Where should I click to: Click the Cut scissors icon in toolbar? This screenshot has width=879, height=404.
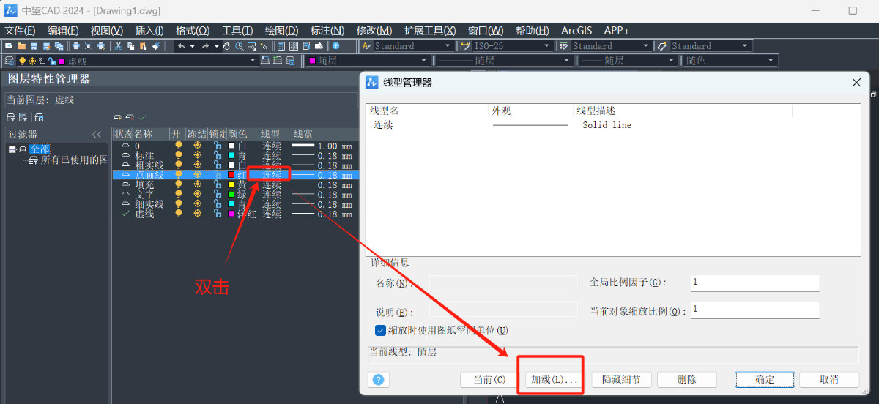coord(119,46)
